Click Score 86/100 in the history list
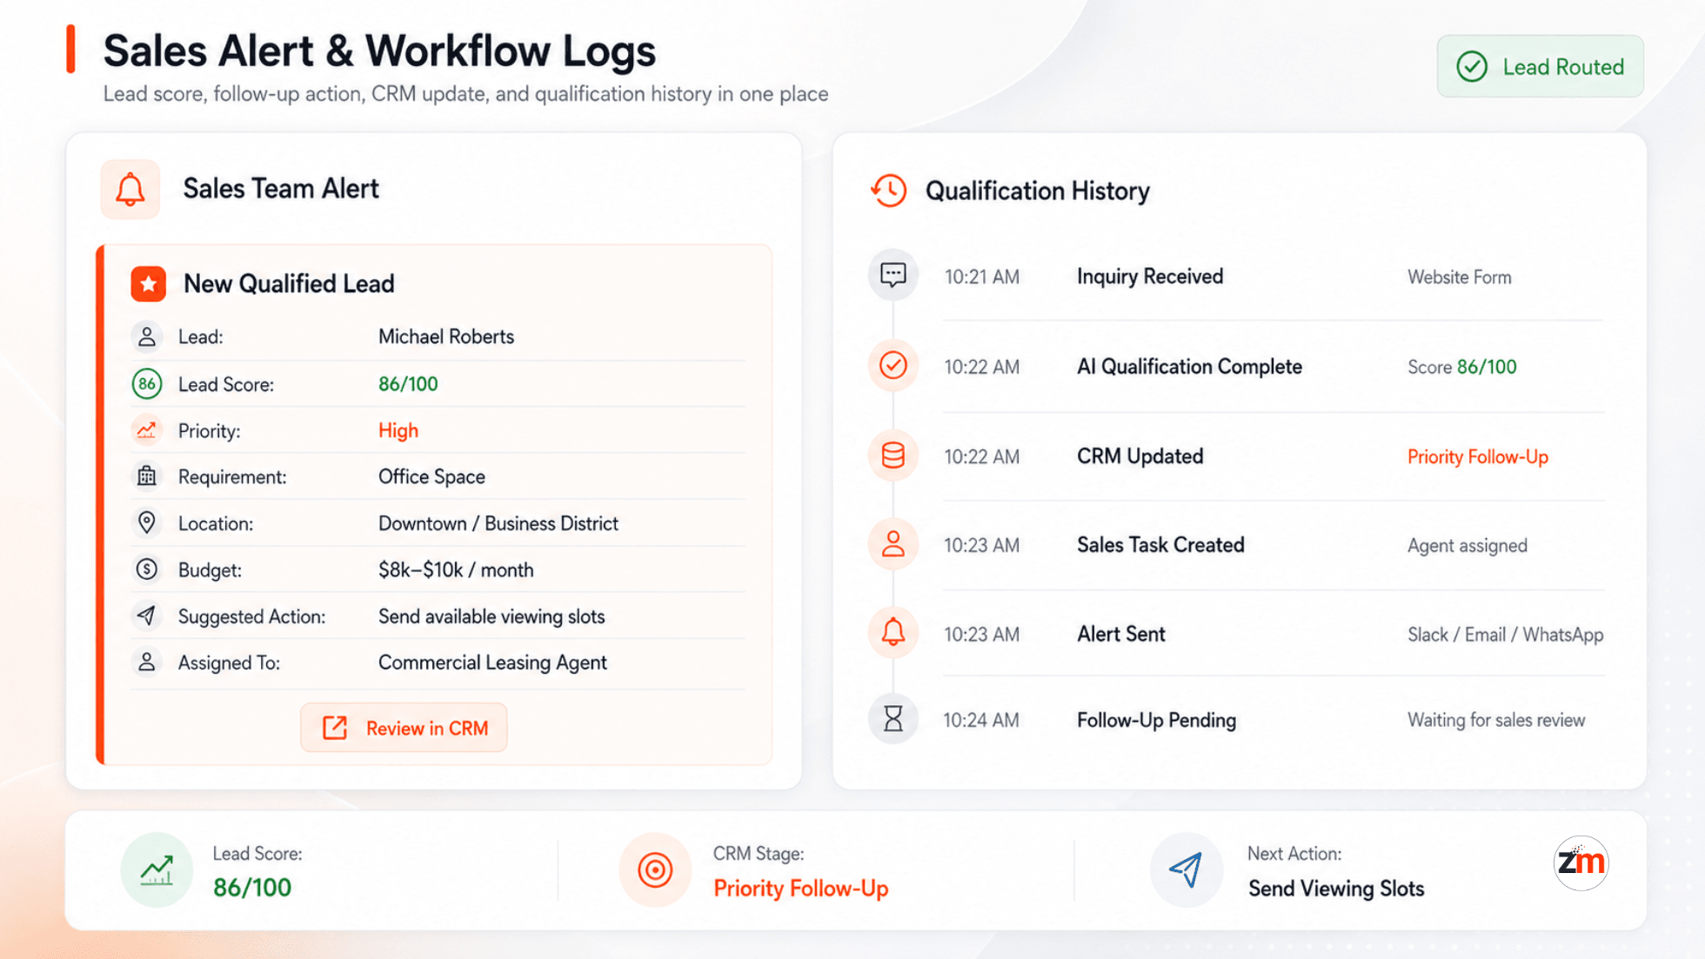Screen dimensions: 1705x959 coord(1462,367)
